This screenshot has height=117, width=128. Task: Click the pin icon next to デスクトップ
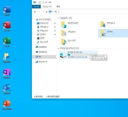pyautogui.click(x=55, y=23)
